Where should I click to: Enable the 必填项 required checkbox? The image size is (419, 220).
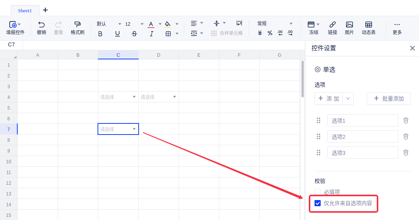point(318,192)
